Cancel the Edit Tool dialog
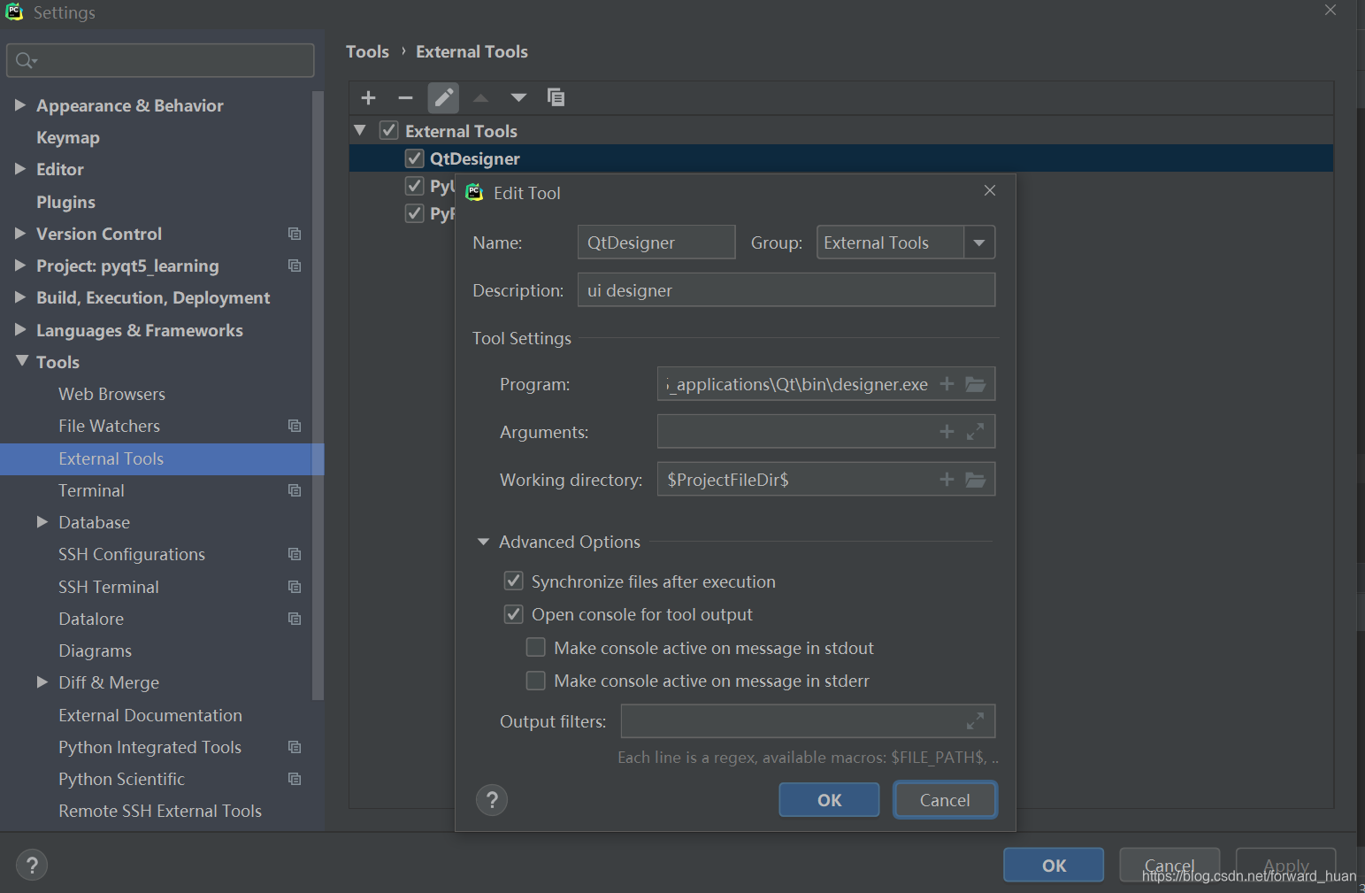1365x893 pixels. coord(945,800)
